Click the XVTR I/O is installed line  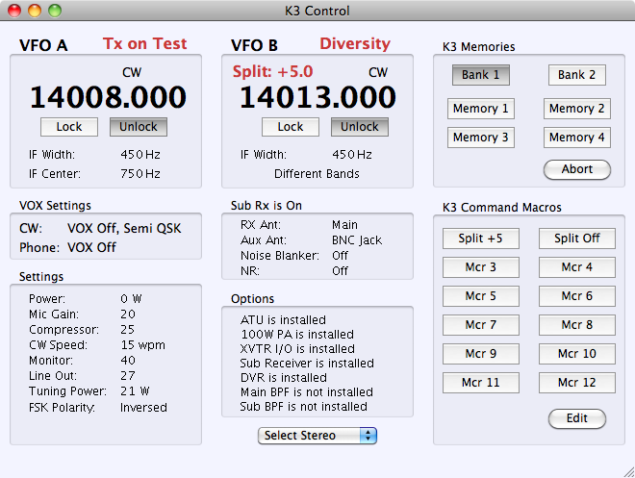297,349
